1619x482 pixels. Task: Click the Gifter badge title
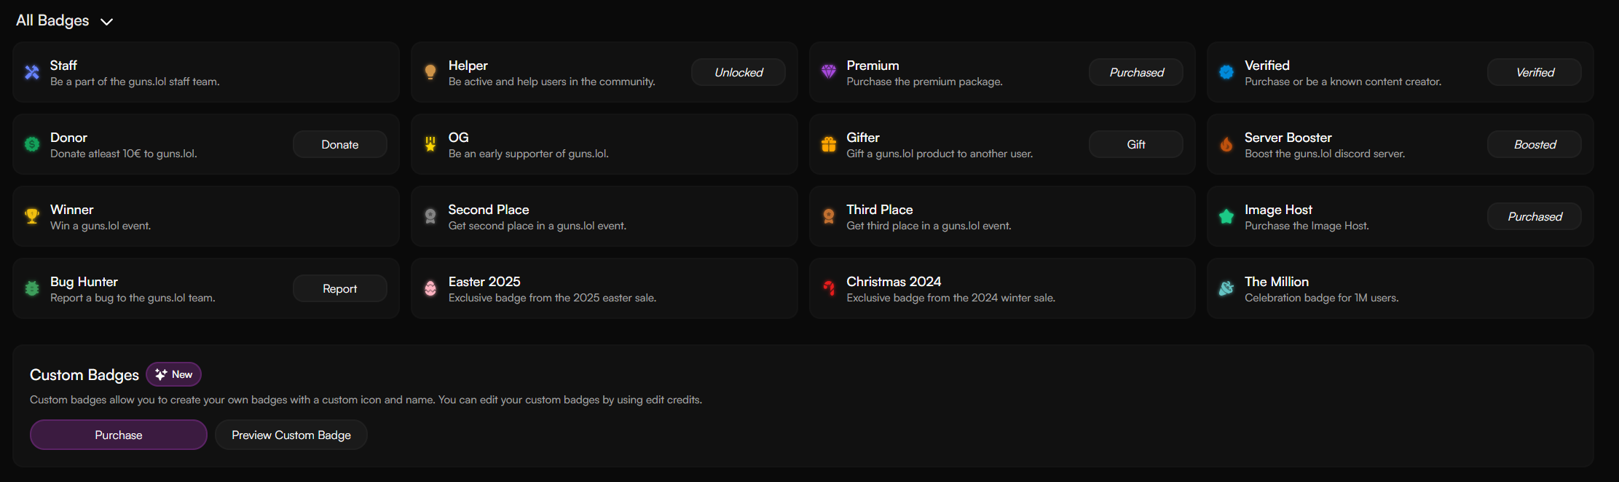(863, 138)
